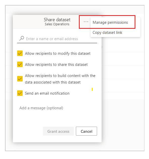This screenshot has height=159, width=149.
Task: Click the small yellow marker in dialog
Action: (x=92, y=89)
